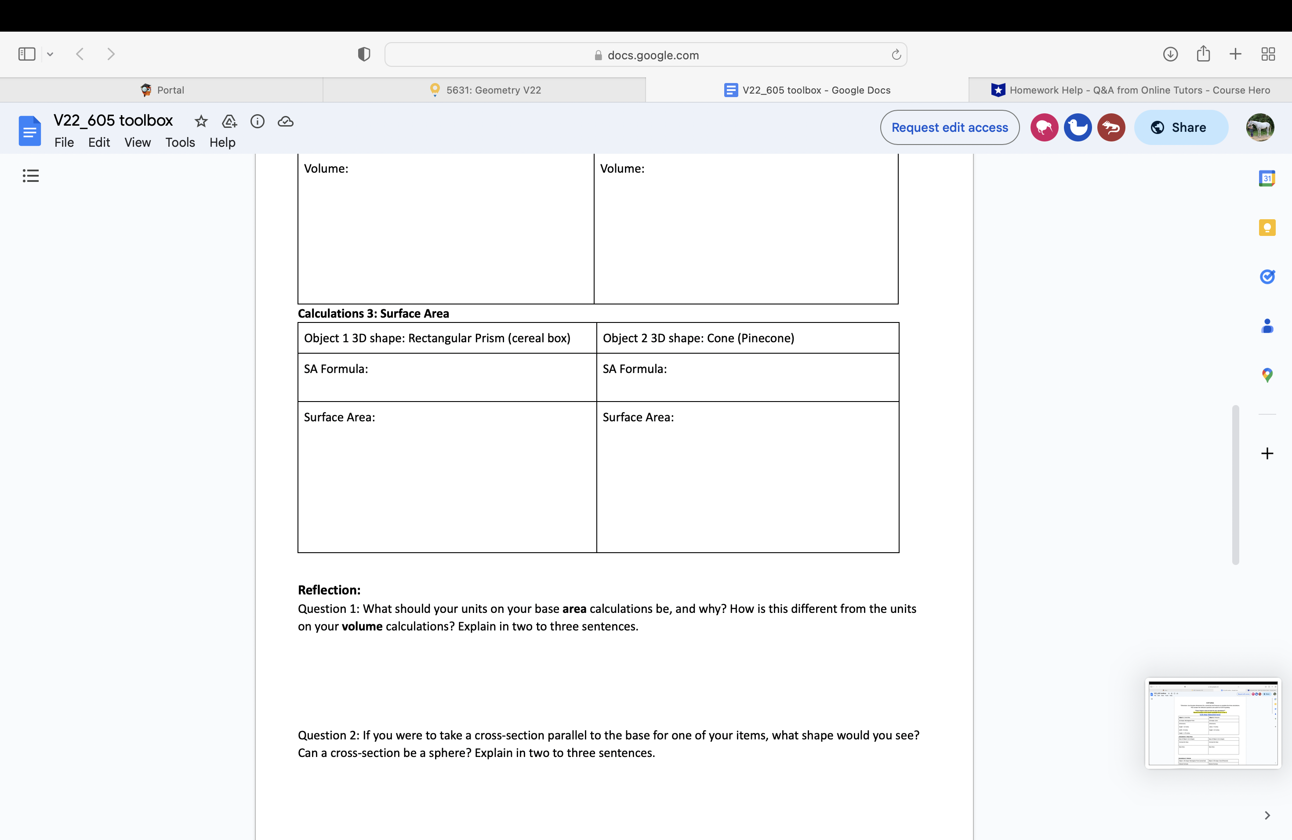Screen dimensions: 1292x840
Task: Select the page preview thumbnail
Action: tap(1212, 724)
